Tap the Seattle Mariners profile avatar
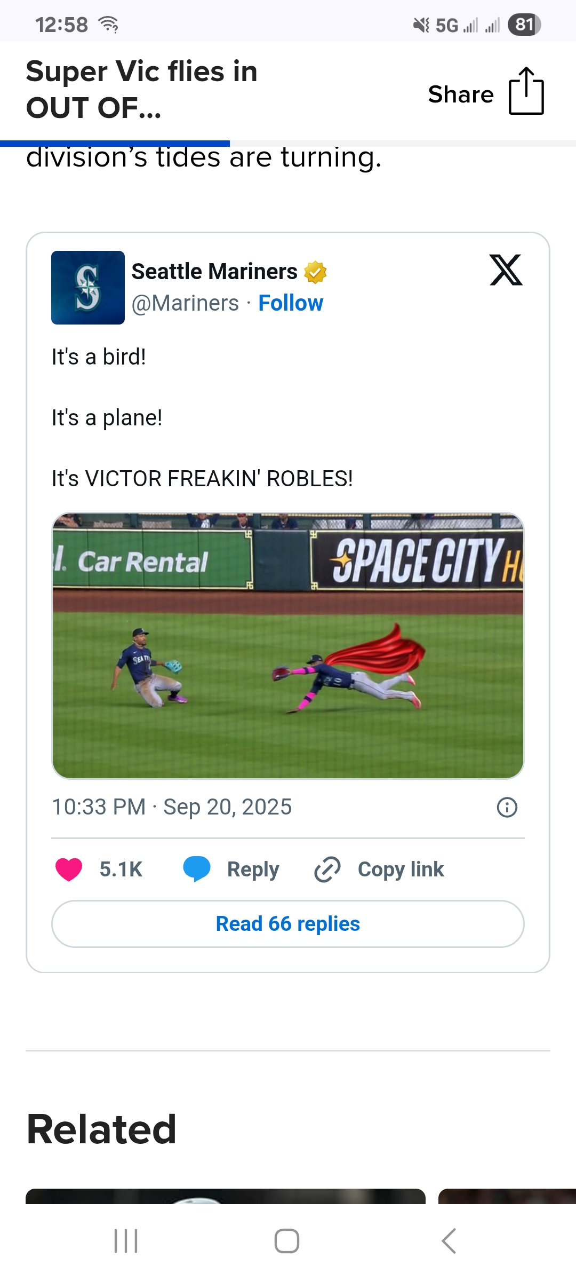576x1281 pixels. (x=88, y=288)
